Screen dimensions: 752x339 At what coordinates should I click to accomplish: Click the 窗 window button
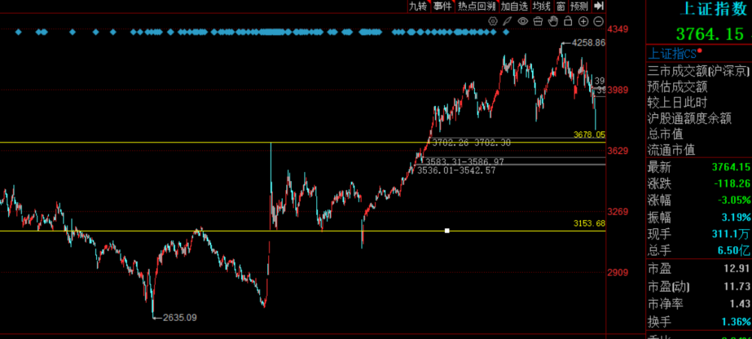[560, 6]
